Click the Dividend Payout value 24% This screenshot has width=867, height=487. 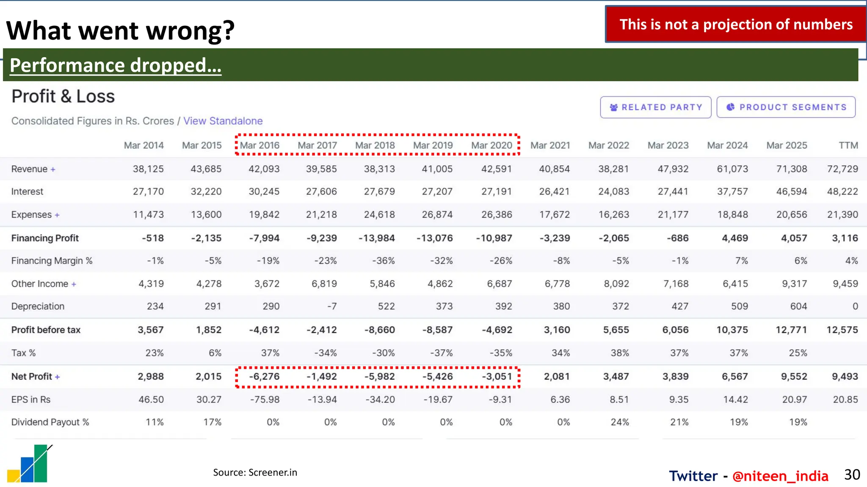[620, 422]
